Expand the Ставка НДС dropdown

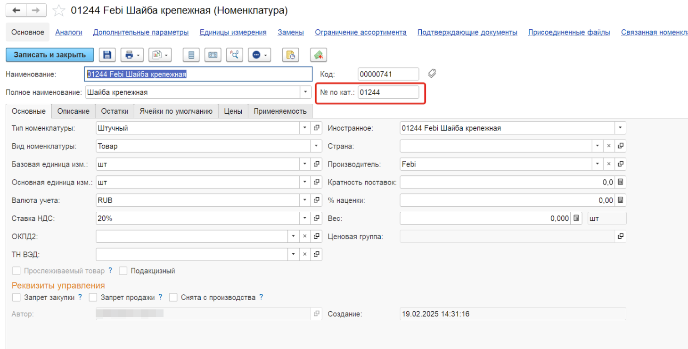pyautogui.click(x=304, y=218)
